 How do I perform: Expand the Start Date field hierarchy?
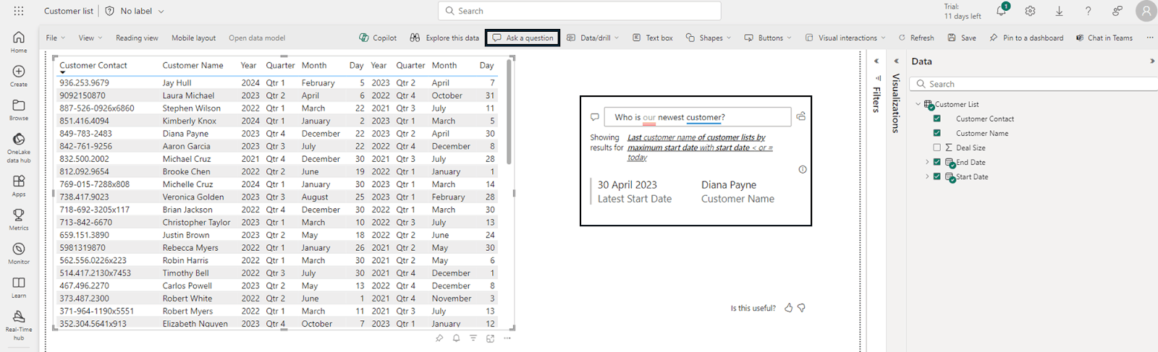927,176
